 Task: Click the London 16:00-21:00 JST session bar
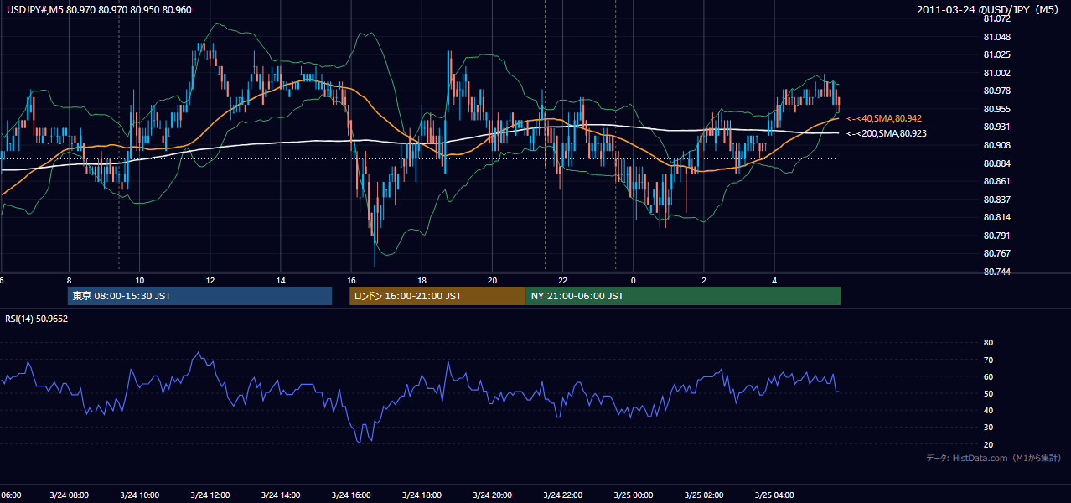pyautogui.click(x=437, y=296)
